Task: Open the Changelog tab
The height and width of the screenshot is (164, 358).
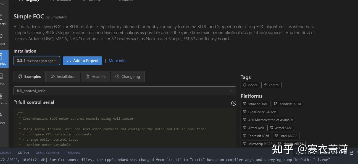Action: [127, 76]
